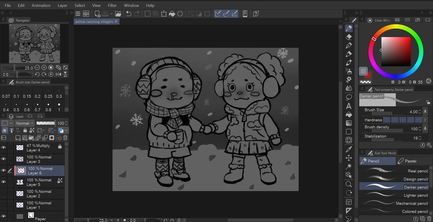This screenshot has height=222, width=433.
Task: Select the Gradient tool
Action: click(x=349, y=123)
